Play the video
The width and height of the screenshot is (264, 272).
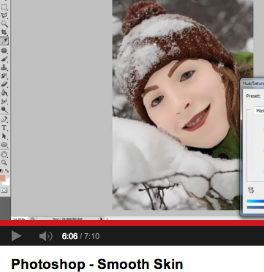tap(17, 236)
